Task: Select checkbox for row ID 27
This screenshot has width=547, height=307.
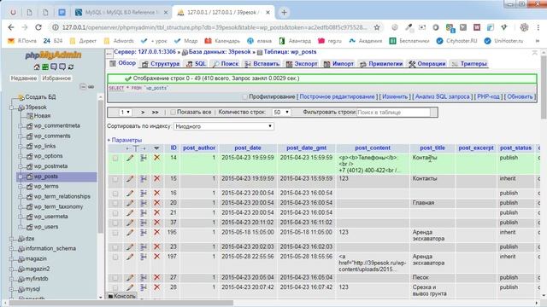Action: tap(115, 278)
